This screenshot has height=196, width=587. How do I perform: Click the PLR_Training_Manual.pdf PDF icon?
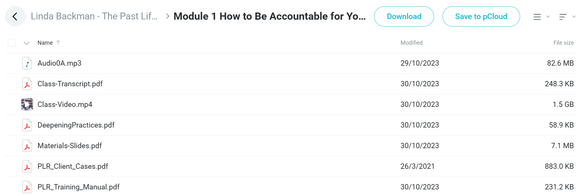(27, 187)
